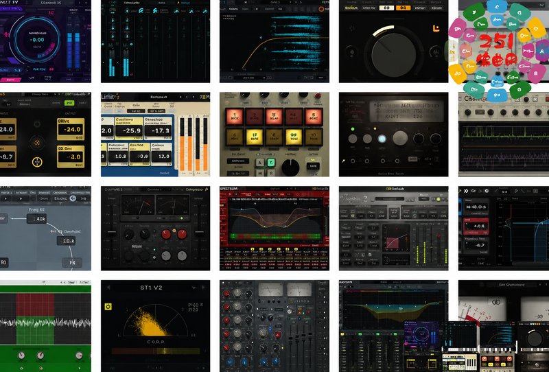The image size is (549, 372).
Task: Click the circular check icon in filter toolbar
Action: [x=73, y=198]
